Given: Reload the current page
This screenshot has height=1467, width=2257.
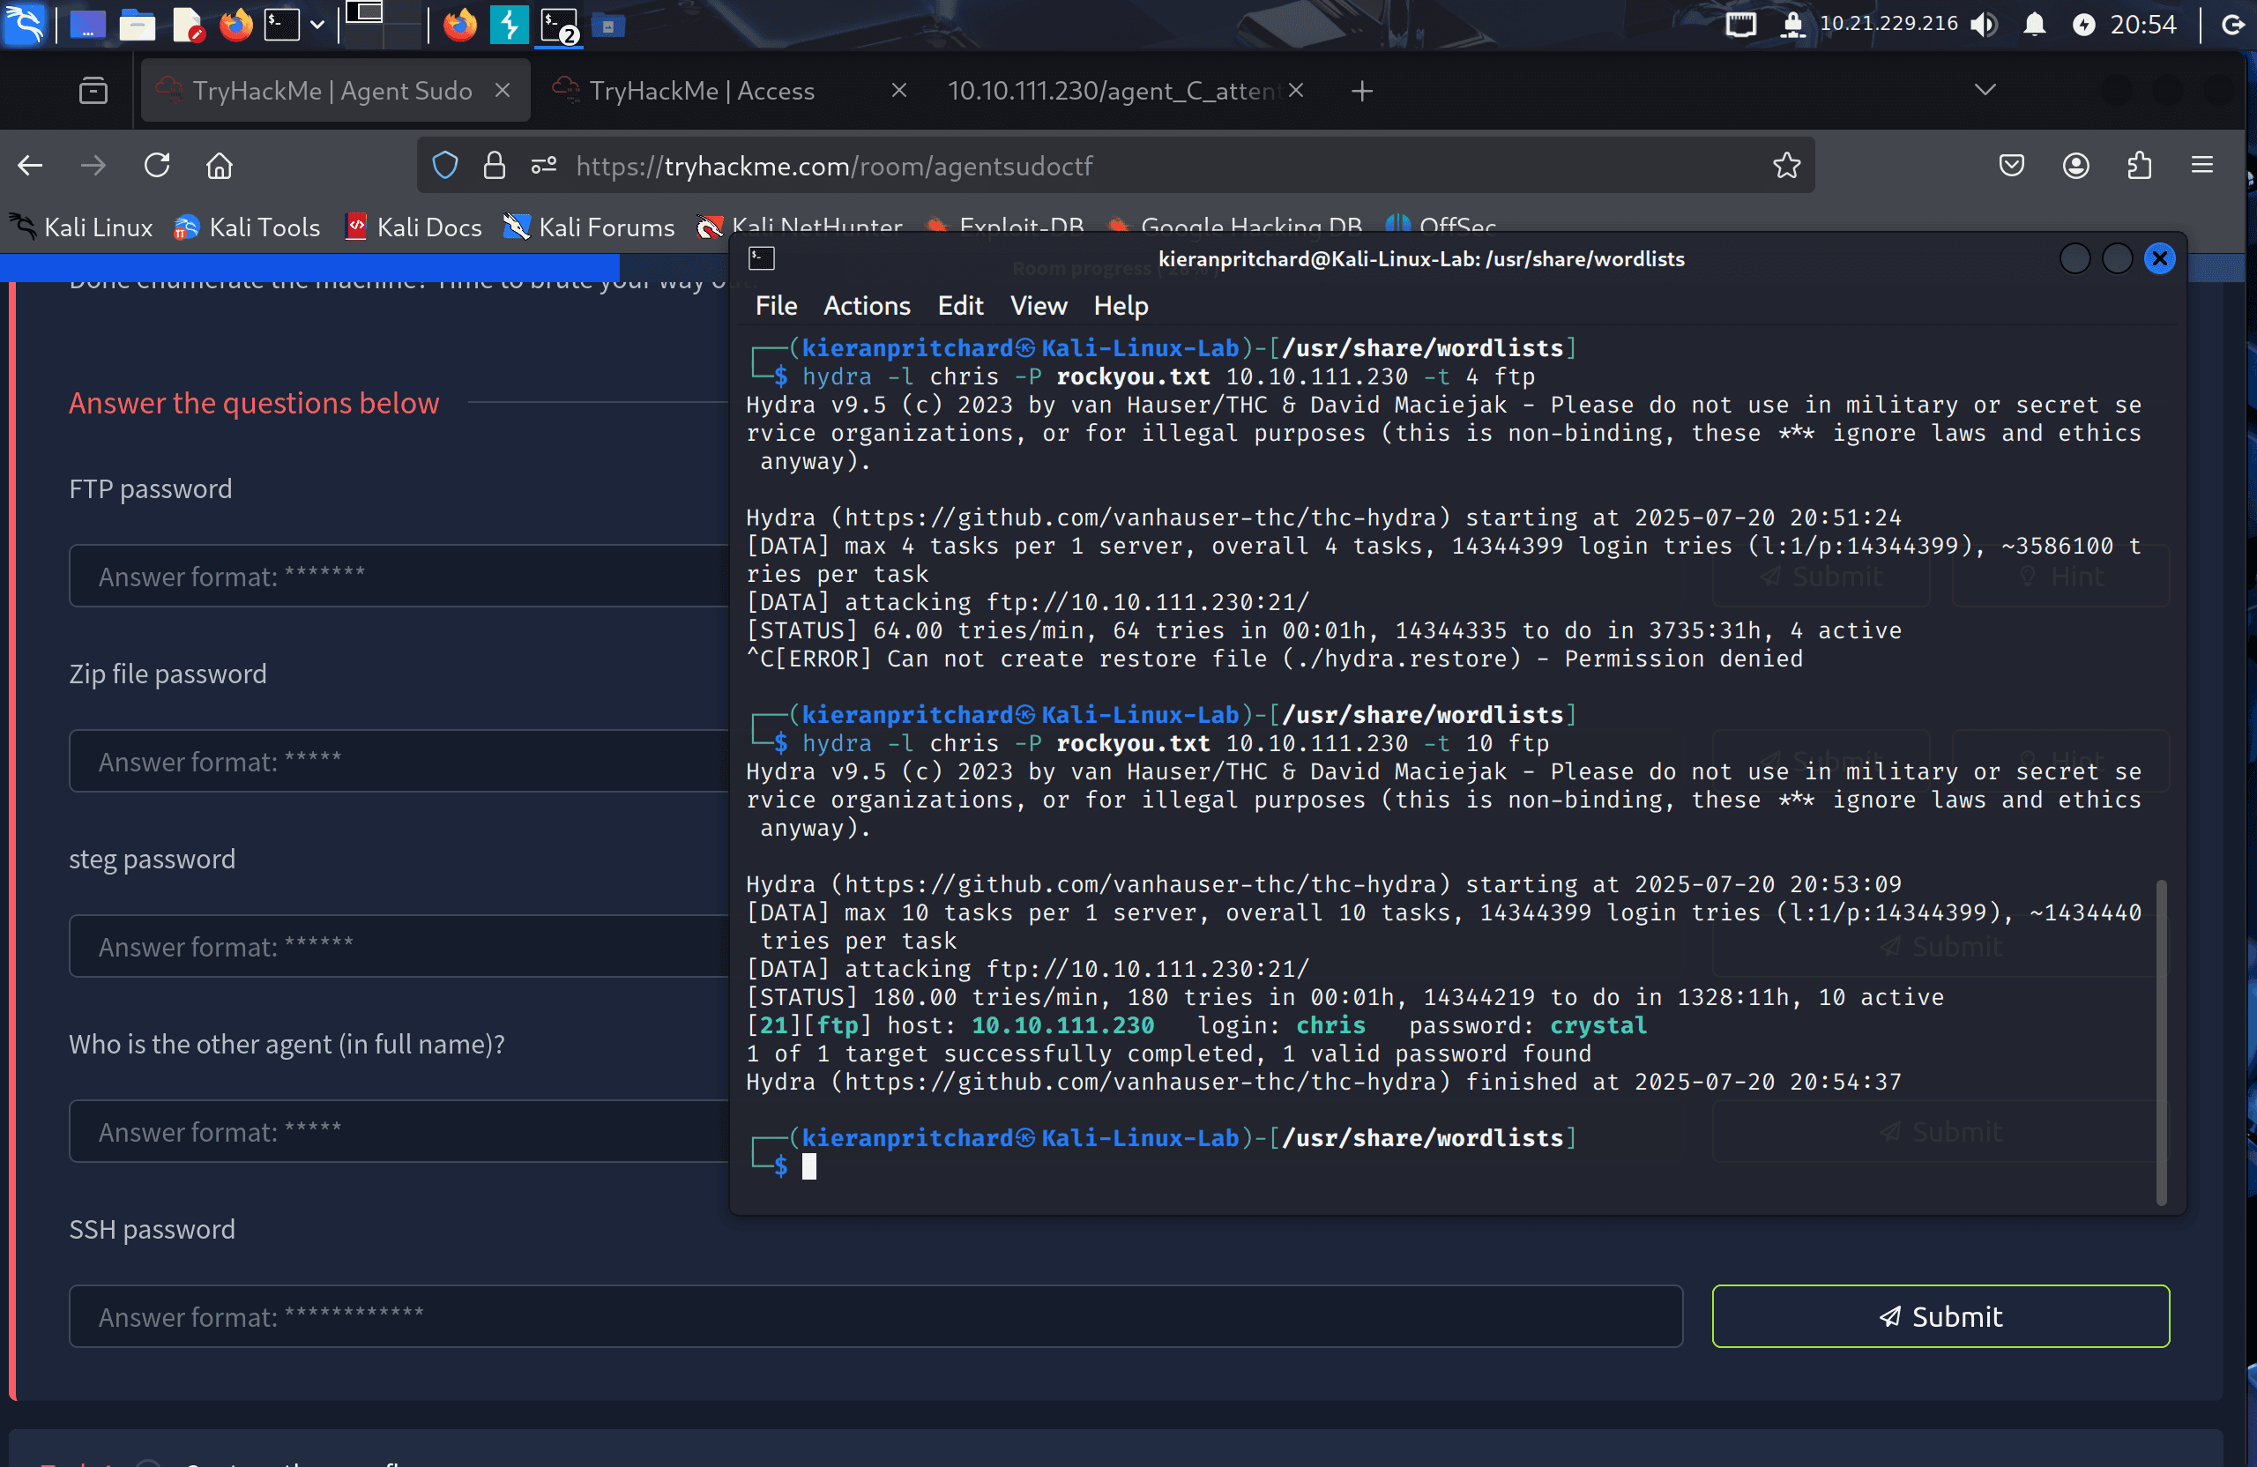Looking at the screenshot, I should [158, 166].
